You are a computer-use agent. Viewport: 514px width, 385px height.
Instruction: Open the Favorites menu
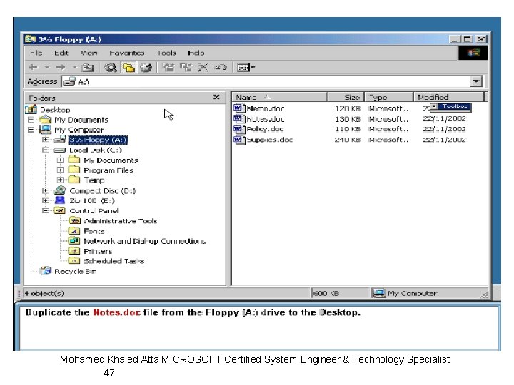(127, 53)
